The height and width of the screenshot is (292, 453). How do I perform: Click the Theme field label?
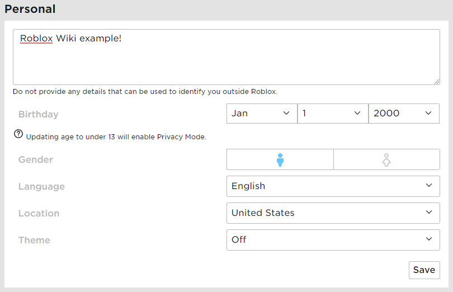(x=34, y=241)
